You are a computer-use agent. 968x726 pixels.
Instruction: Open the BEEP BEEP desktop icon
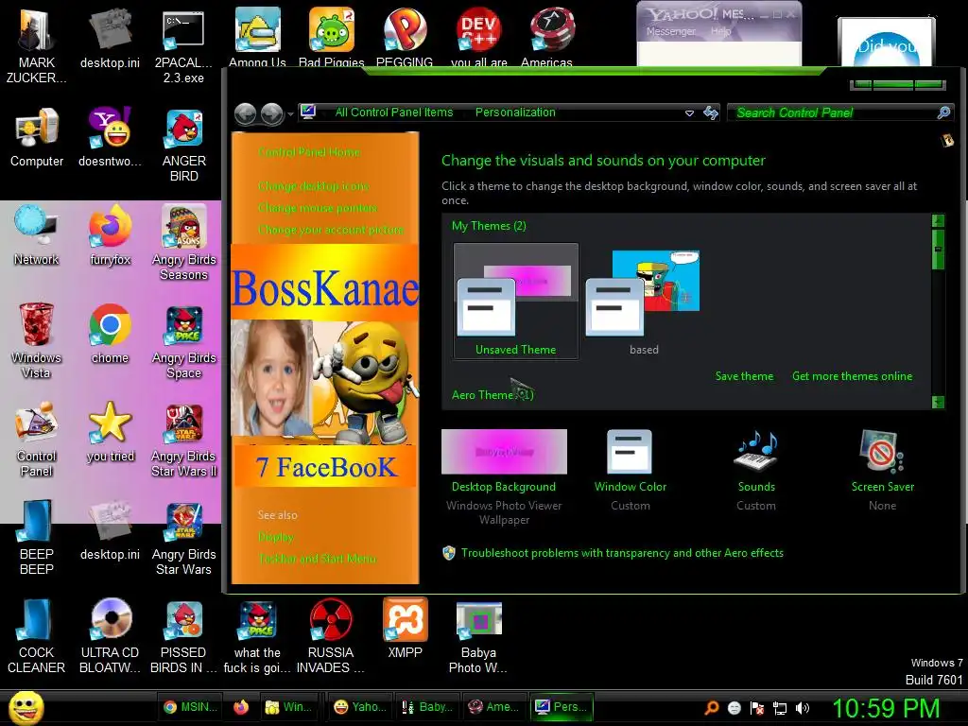click(37, 522)
